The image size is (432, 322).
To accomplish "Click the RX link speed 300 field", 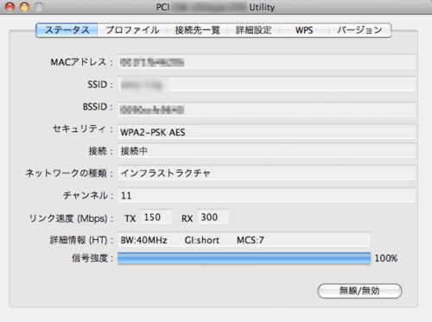I will click(x=213, y=217).
